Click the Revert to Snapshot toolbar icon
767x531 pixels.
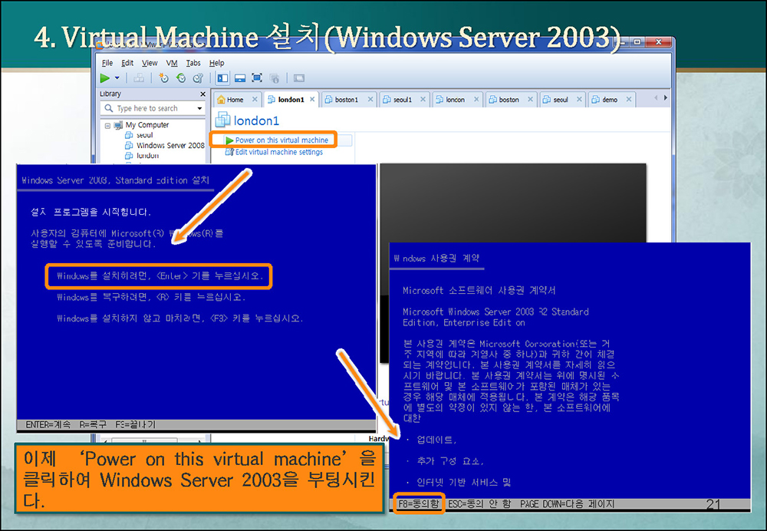[x=181, y=78]
